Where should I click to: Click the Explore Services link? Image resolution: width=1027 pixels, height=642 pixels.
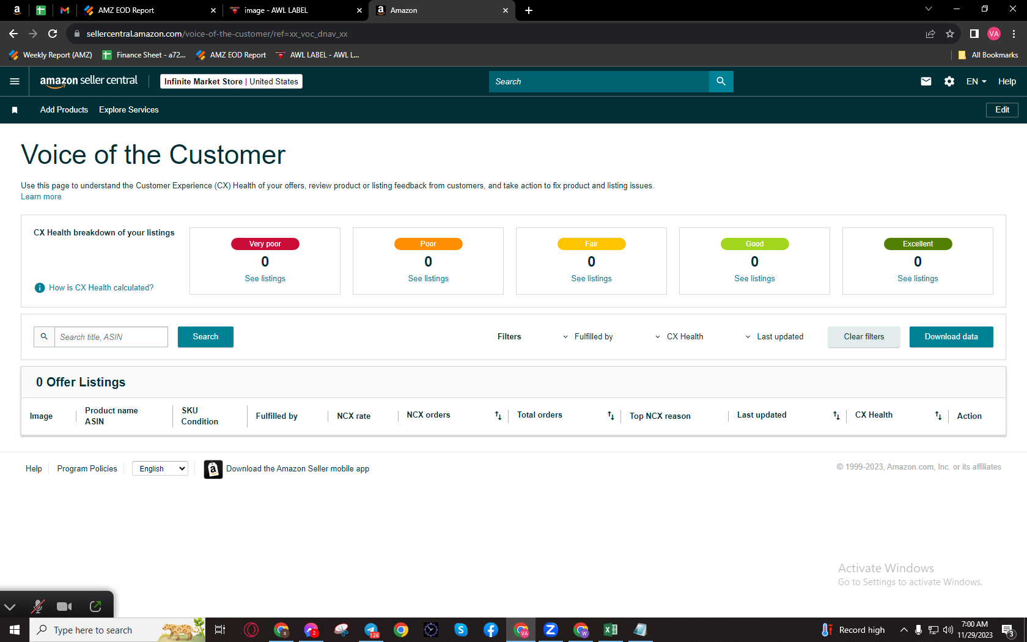coord(129,110)
